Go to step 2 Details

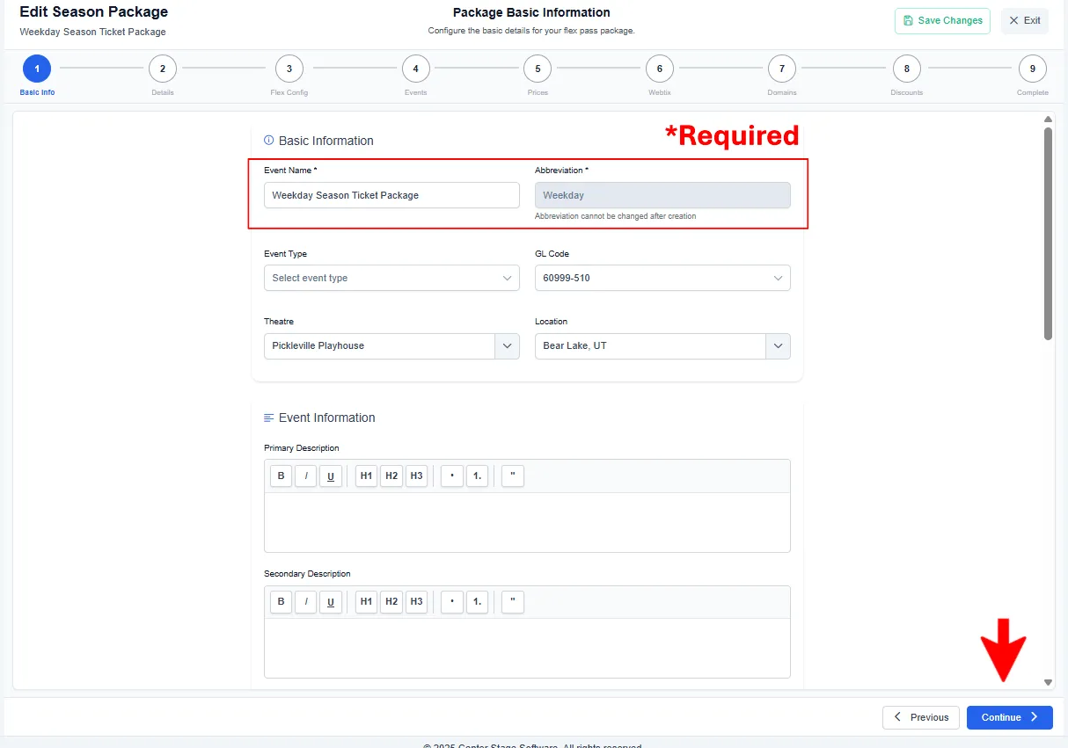pos(163,69)
